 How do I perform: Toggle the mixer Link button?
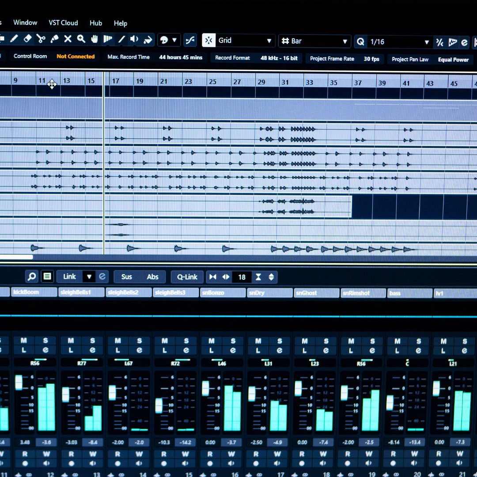click(70, 276)
